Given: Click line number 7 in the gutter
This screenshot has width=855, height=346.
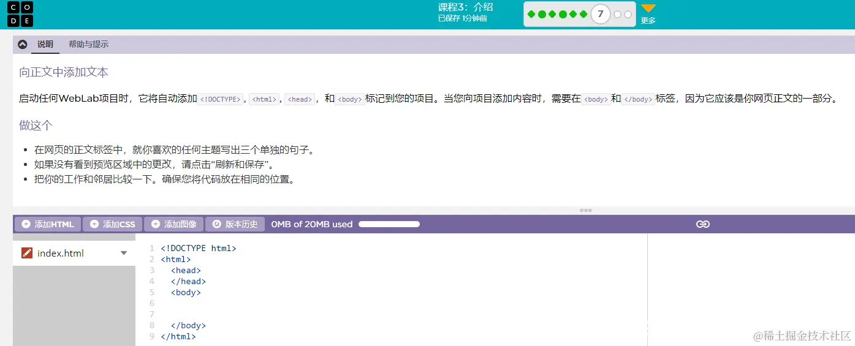Looking at the screenshot, I should click(151, 314).
